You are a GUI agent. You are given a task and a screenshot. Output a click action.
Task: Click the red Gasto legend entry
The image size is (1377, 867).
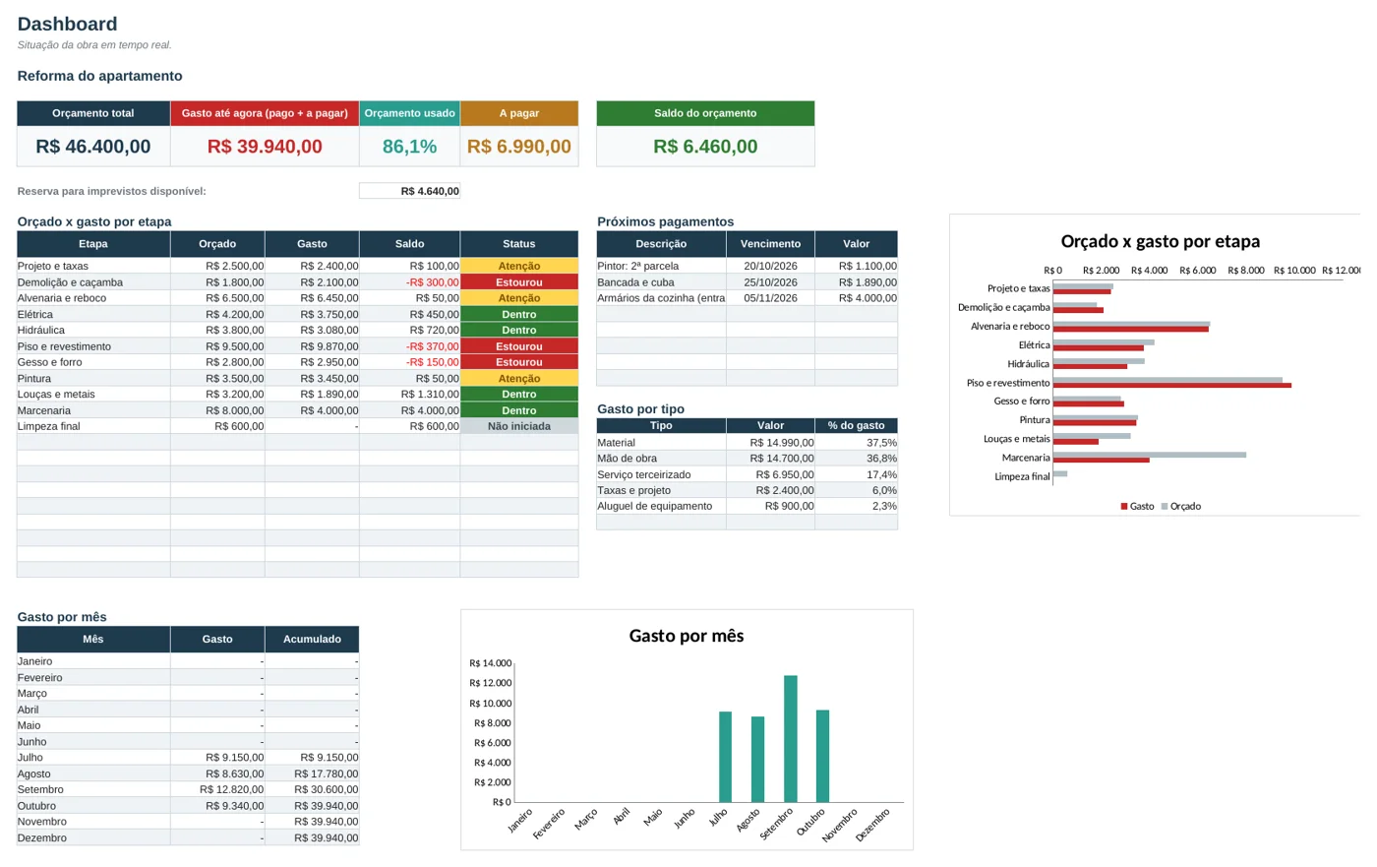point(1137,506)
